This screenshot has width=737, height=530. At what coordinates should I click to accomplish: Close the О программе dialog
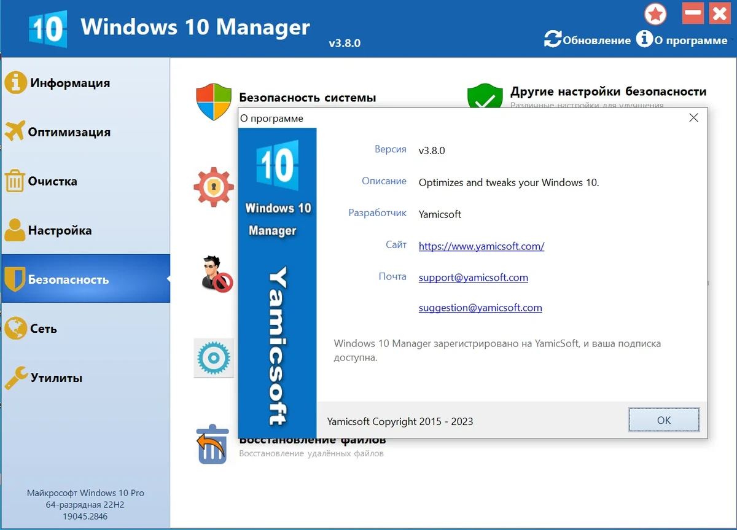pos(693,118)
